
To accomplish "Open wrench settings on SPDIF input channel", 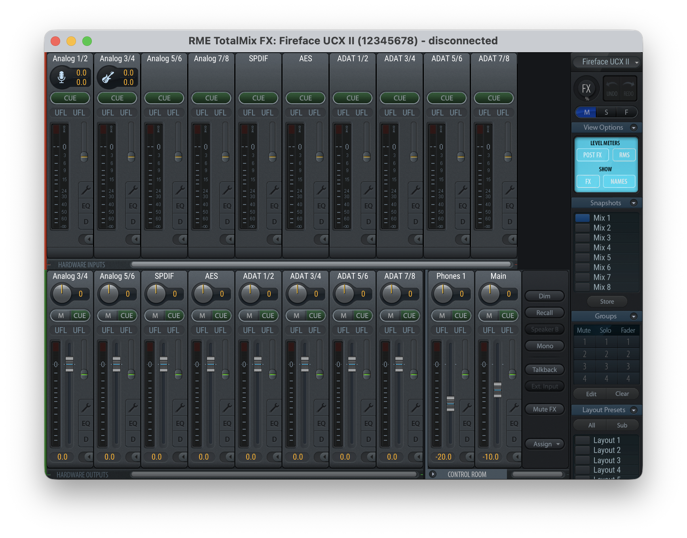I will pyautogui.click(x=274, y=190).
